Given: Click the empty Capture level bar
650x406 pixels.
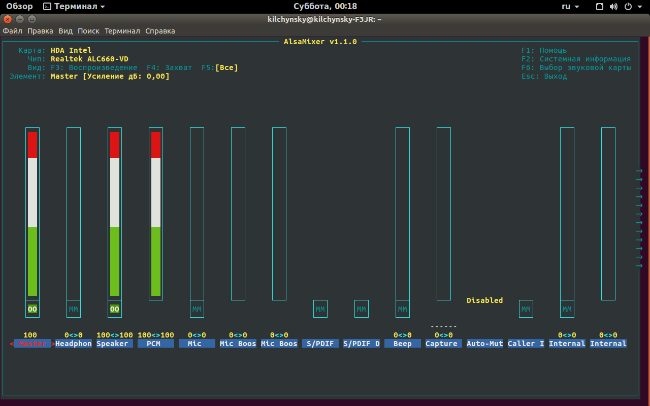Looking at the screenshot, I should 444,214.
